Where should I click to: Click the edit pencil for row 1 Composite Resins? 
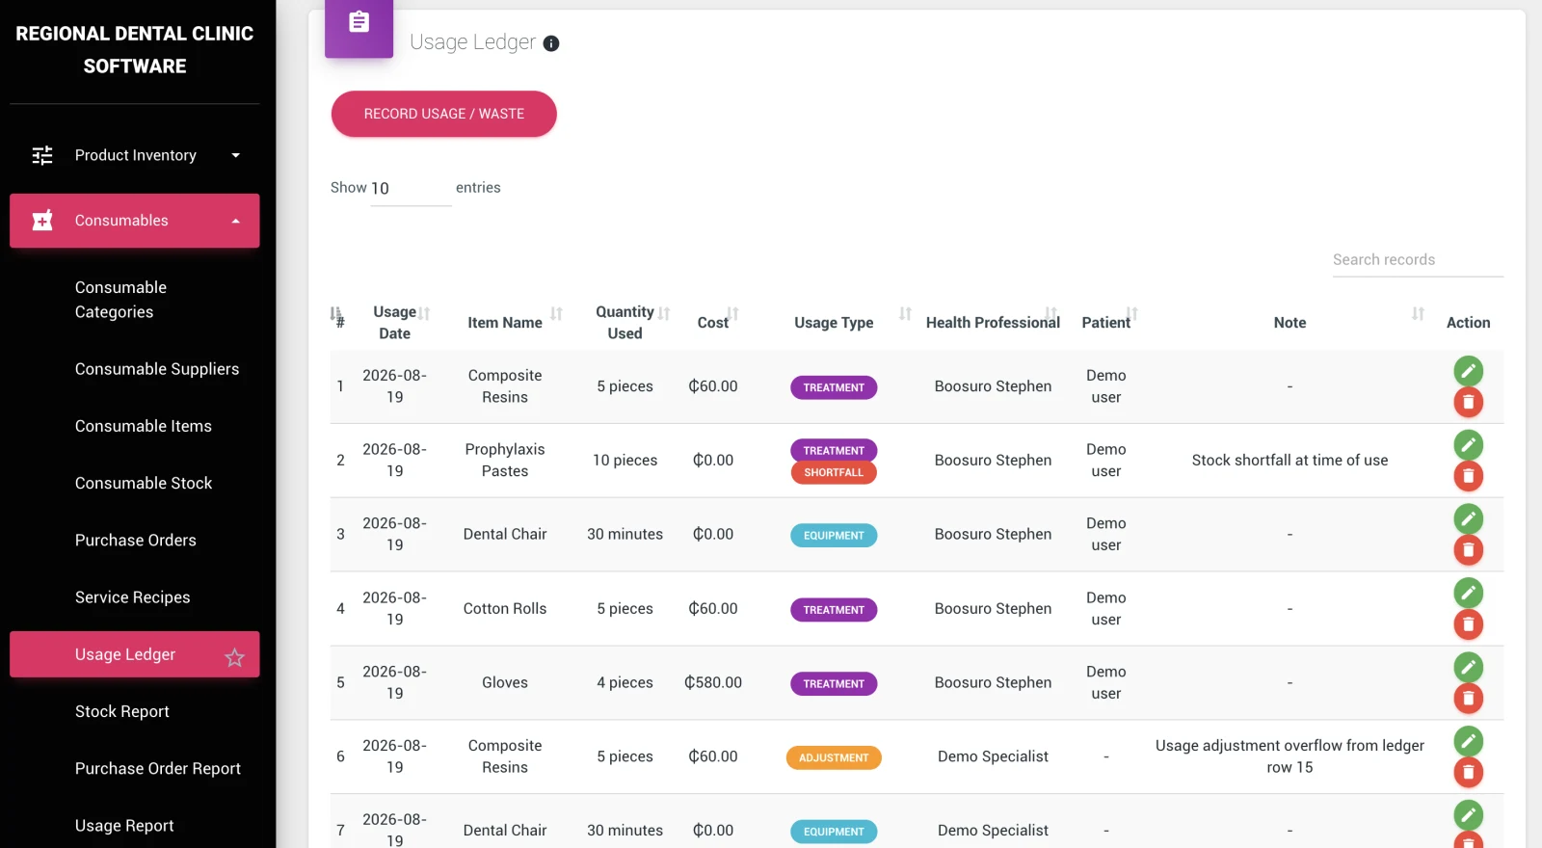(1468, 371)
